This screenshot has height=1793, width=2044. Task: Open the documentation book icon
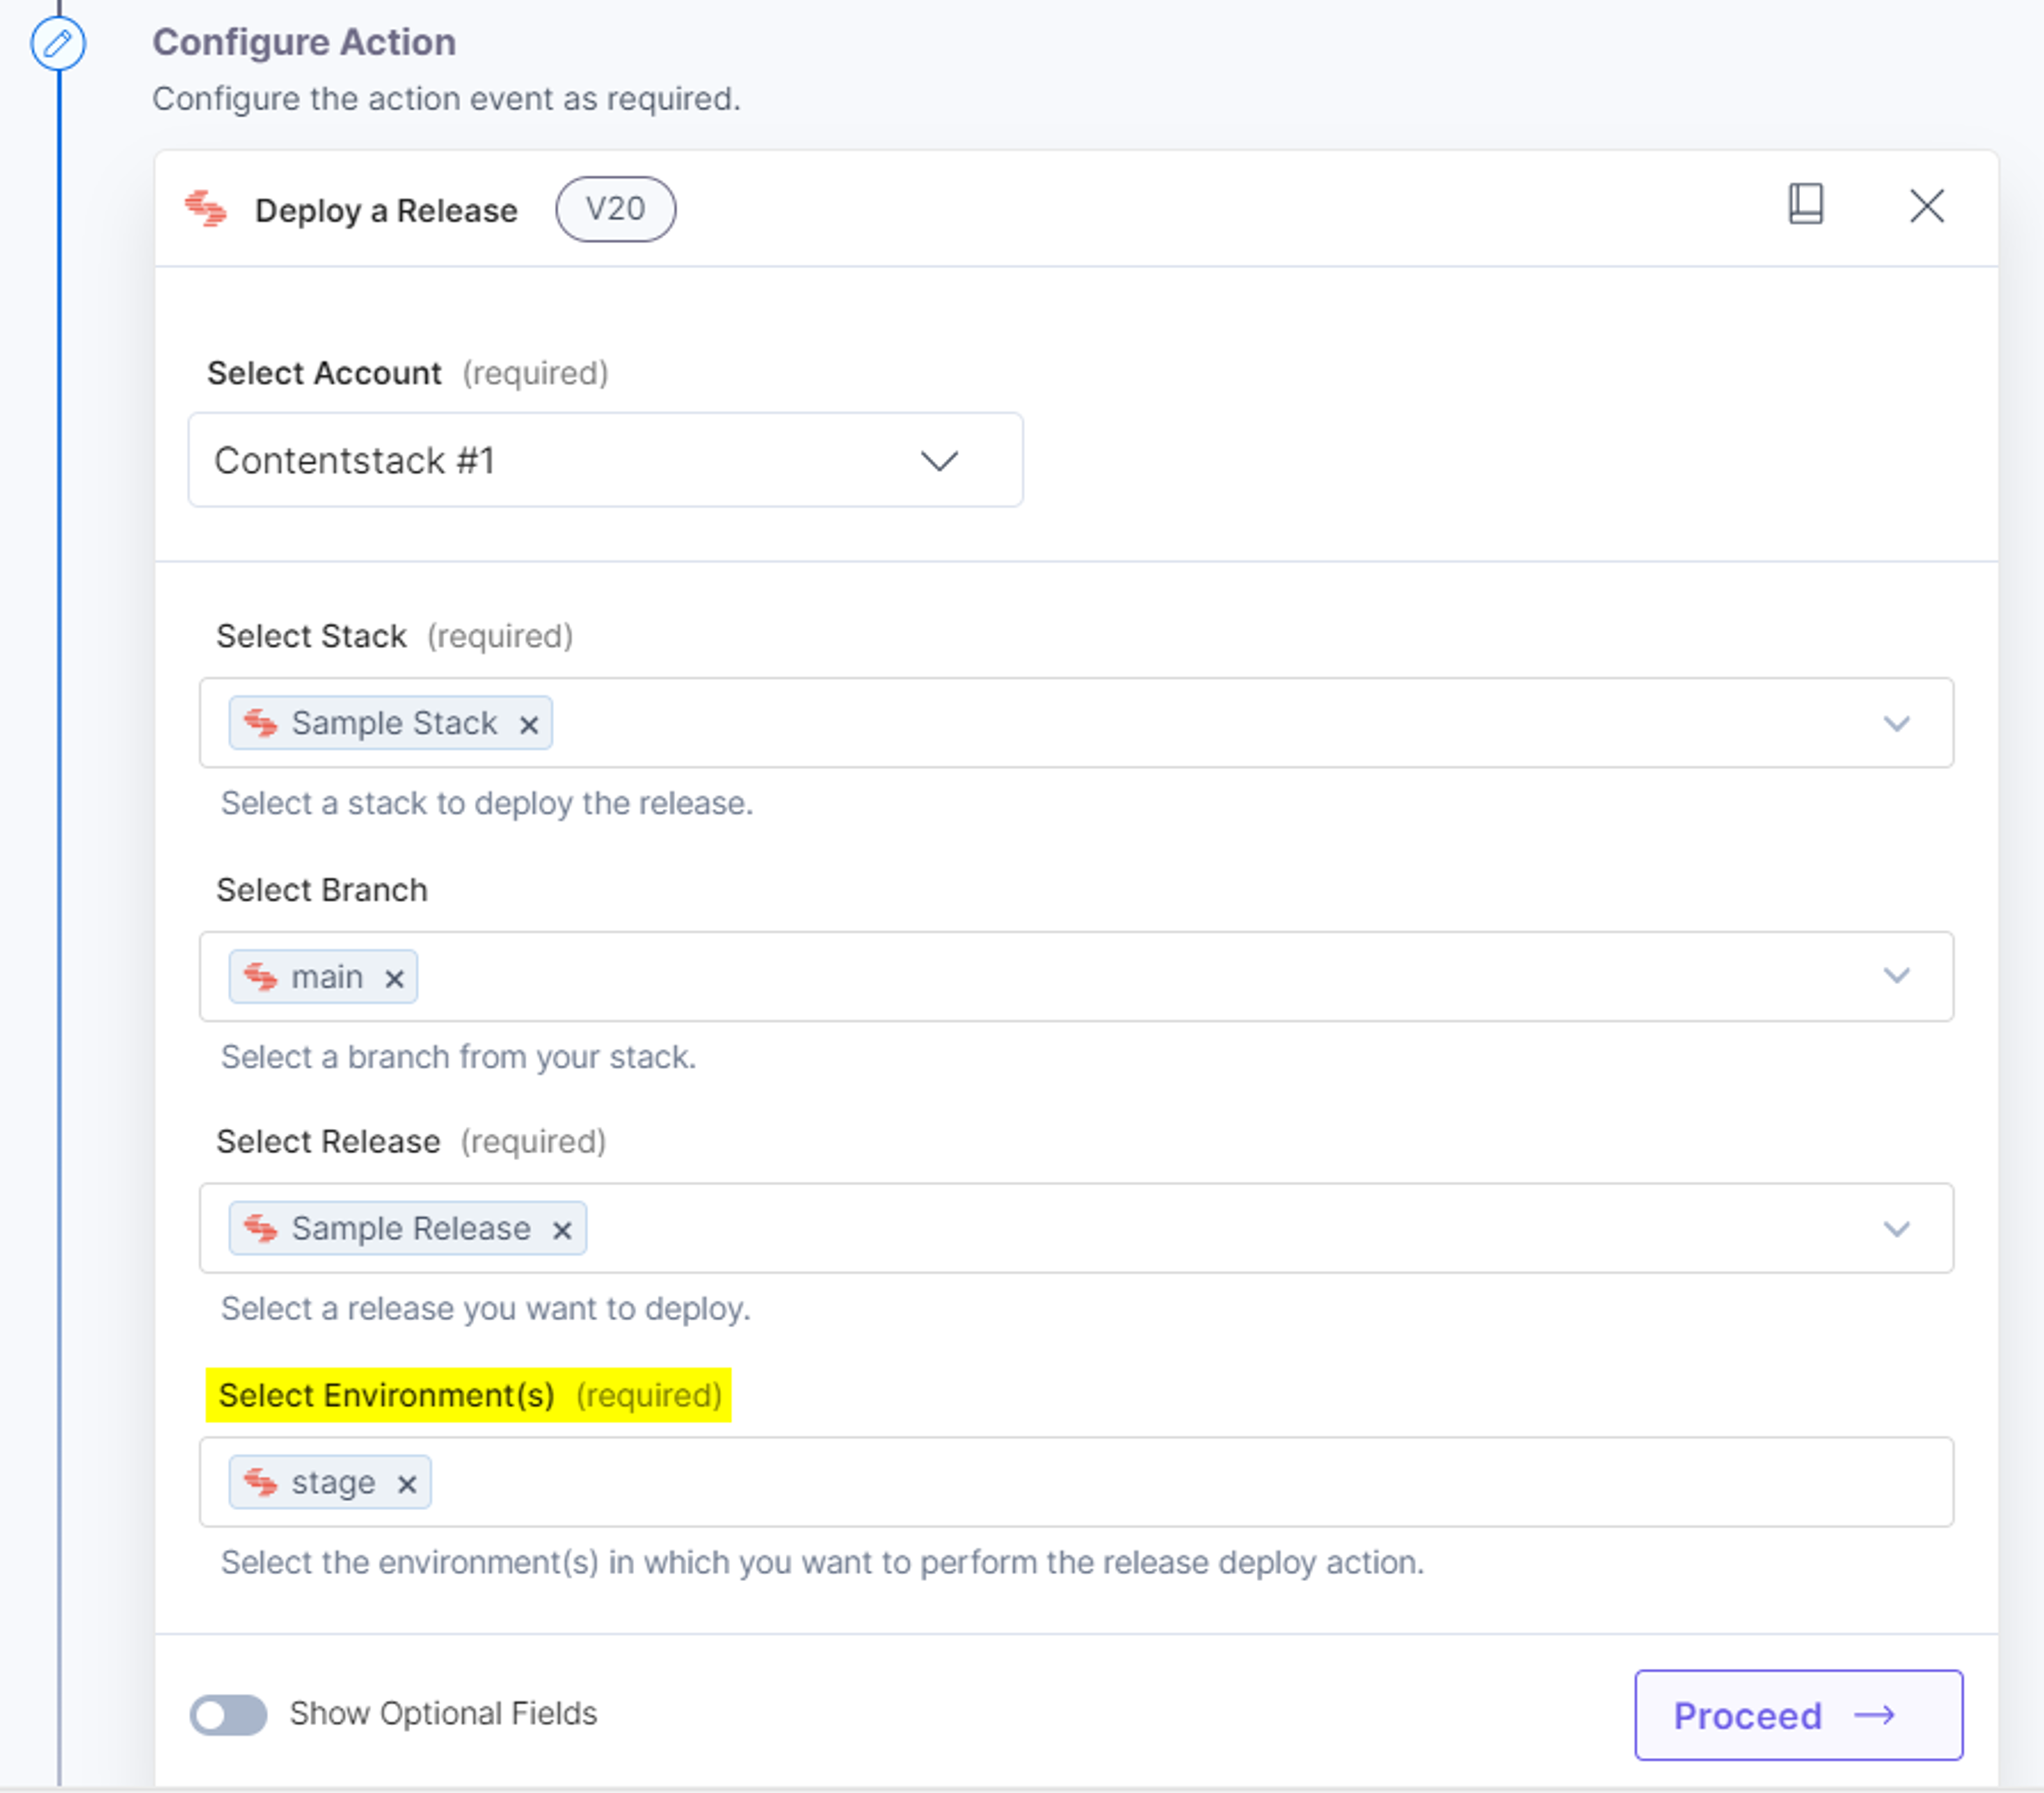pyautogui.click(x=1805, y=204)
